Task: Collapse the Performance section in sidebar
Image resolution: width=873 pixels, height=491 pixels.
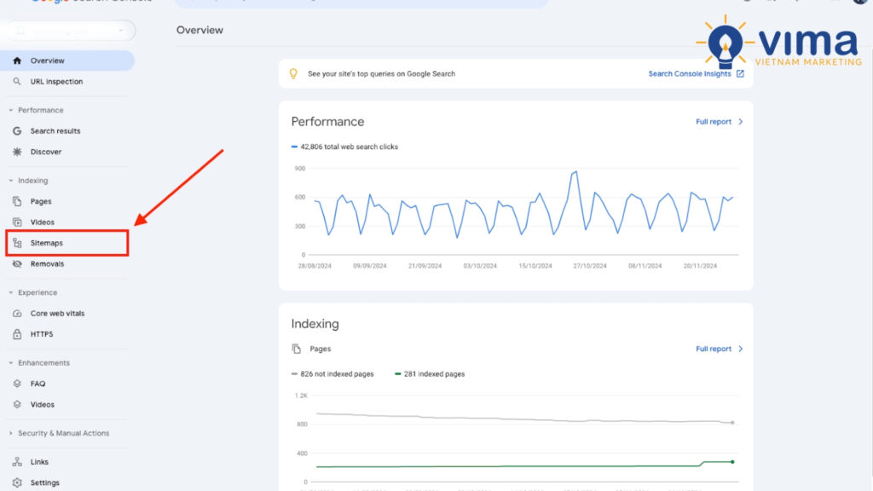Action: pyautogui.click(x=10, y=110)
